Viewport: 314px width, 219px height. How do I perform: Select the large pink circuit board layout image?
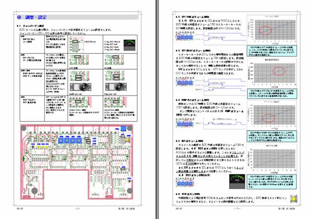click(x=77, y=162)
